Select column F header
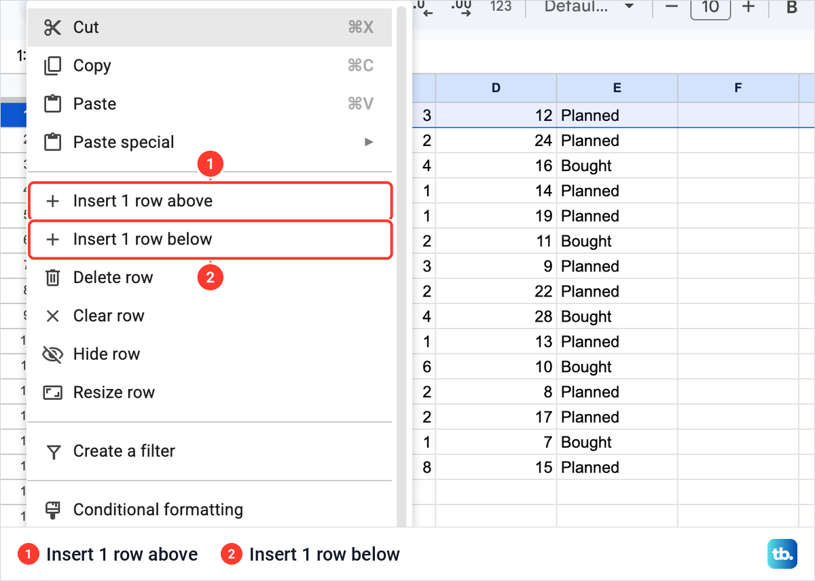 (x=738, y=88)
